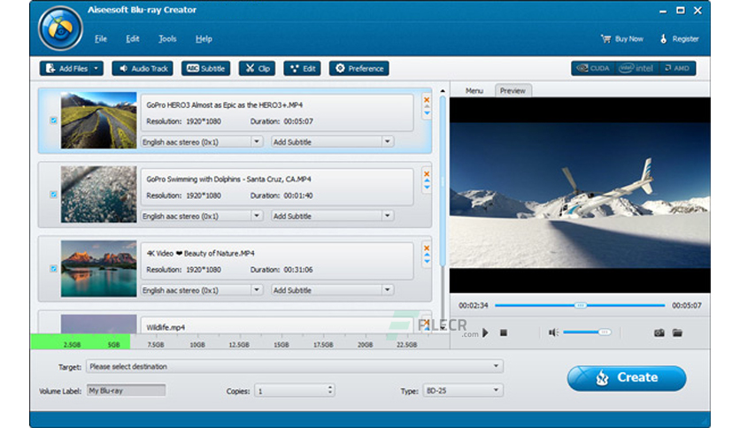The image size is (740, 428).
Task: Click the GoPro HERO3 file name text
Action: pyautogui.click(x=225, y=105)
